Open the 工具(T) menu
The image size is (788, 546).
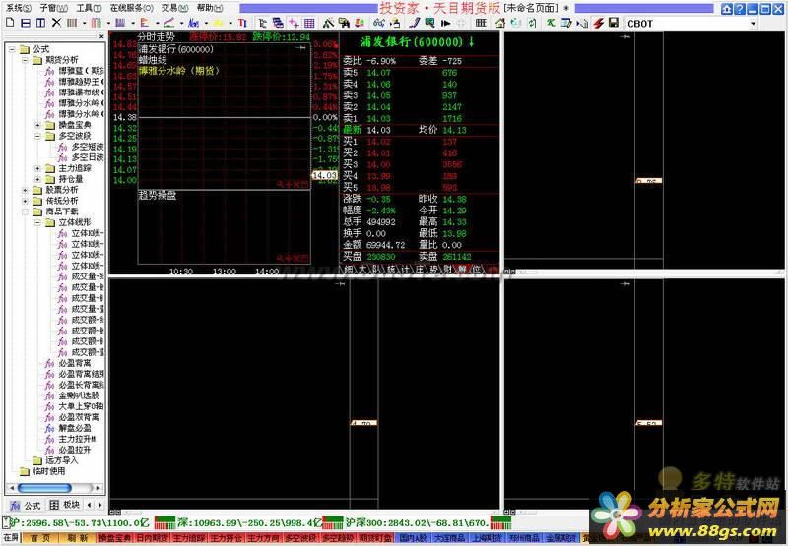point(89,8)
